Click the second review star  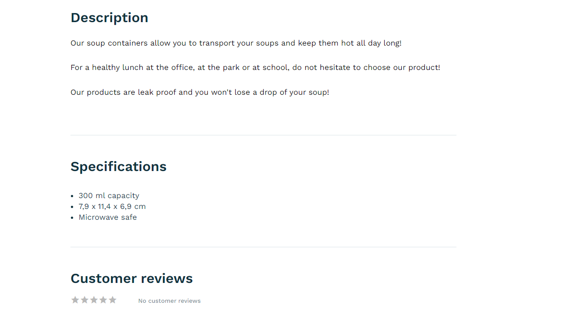[84, 300]
